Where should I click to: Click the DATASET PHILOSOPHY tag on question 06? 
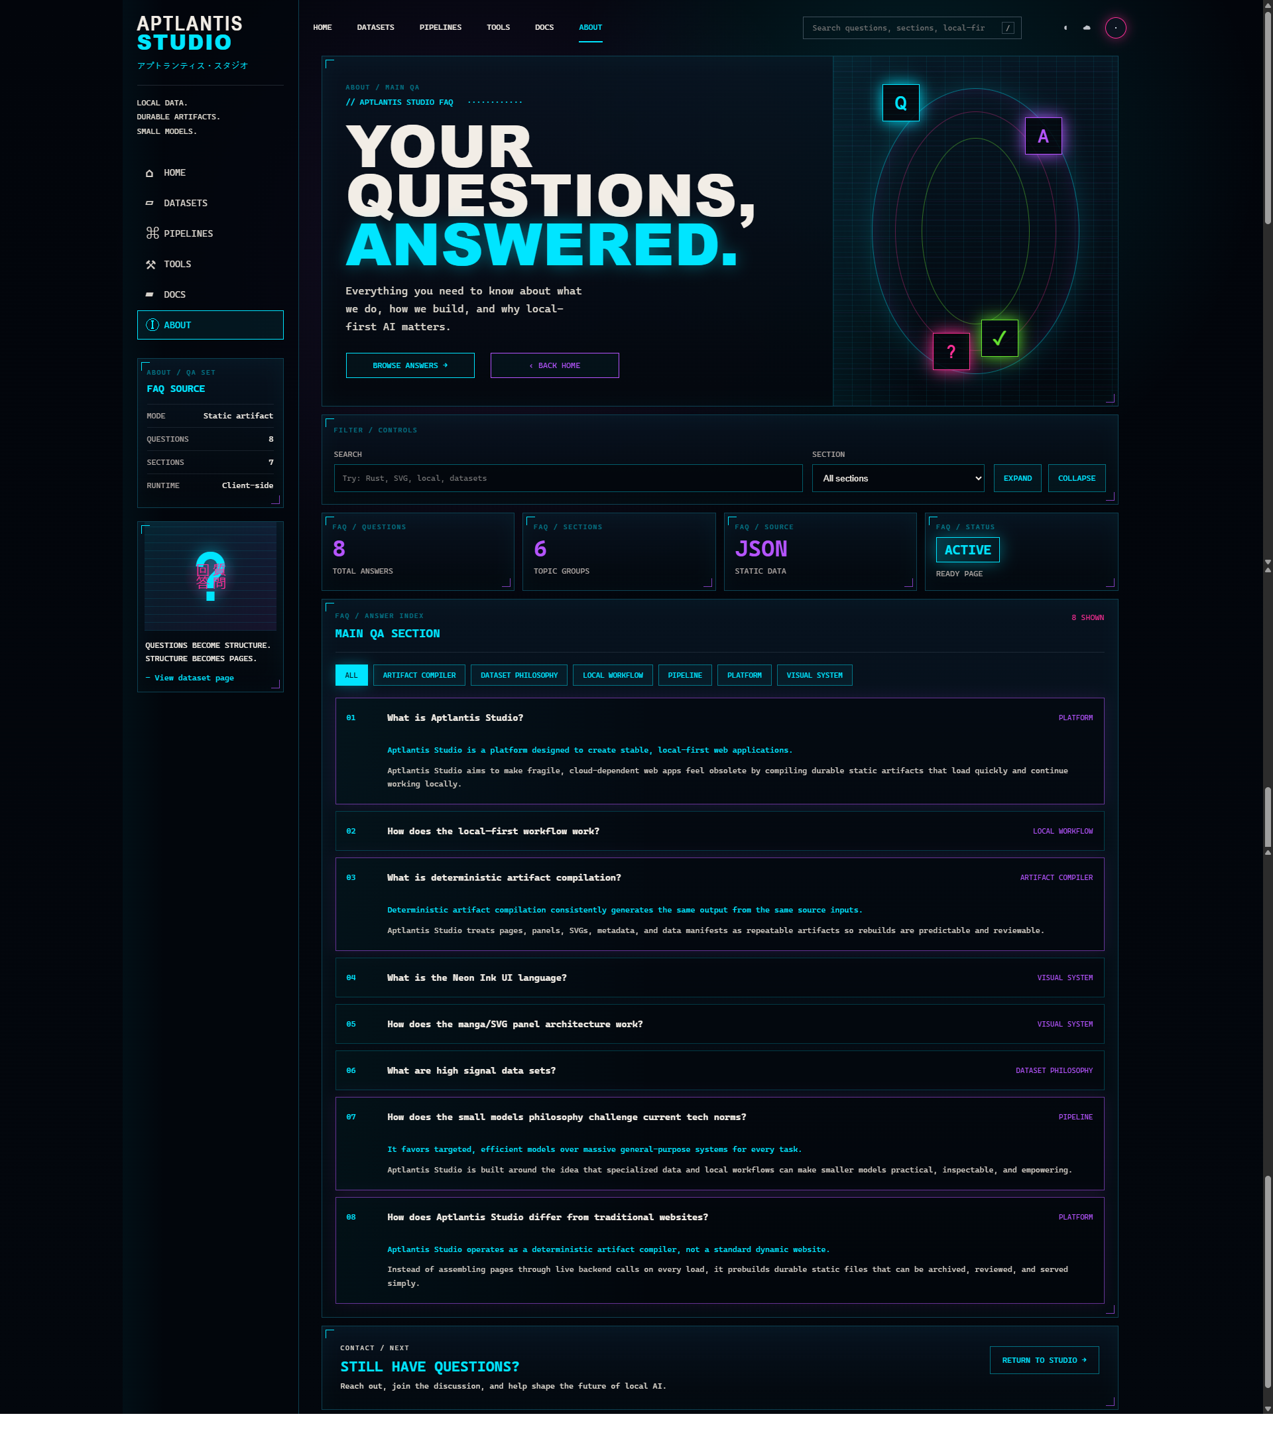coord(1054,1071)
